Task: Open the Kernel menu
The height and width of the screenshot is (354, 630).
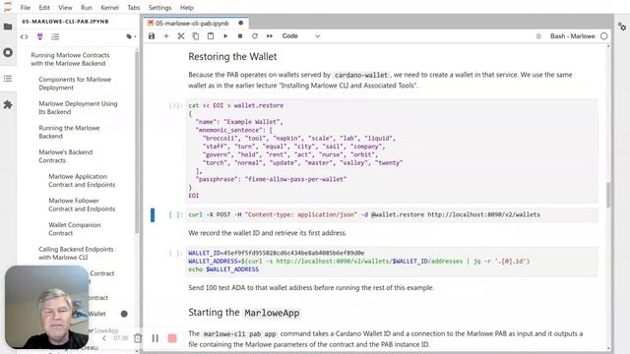Action: [109, 7]
